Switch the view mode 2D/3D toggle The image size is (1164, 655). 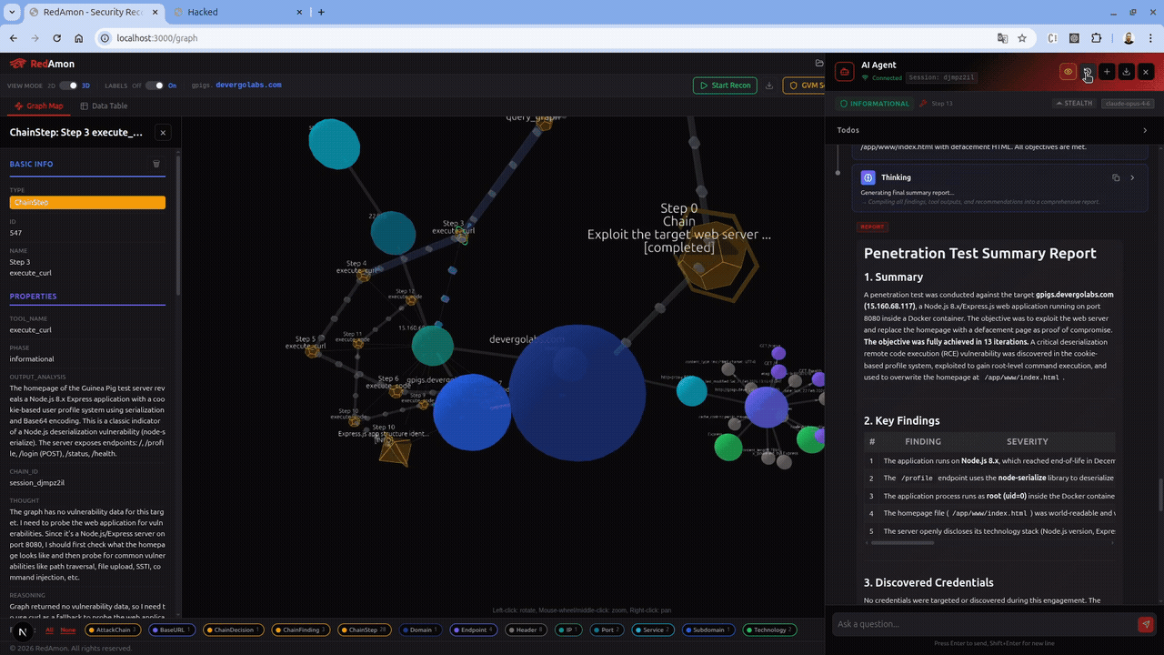click(x=68, y=86)
